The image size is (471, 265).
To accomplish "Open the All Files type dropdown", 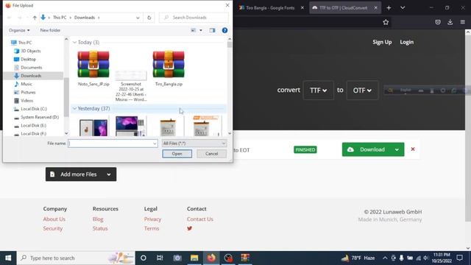I will coord(194,144).
